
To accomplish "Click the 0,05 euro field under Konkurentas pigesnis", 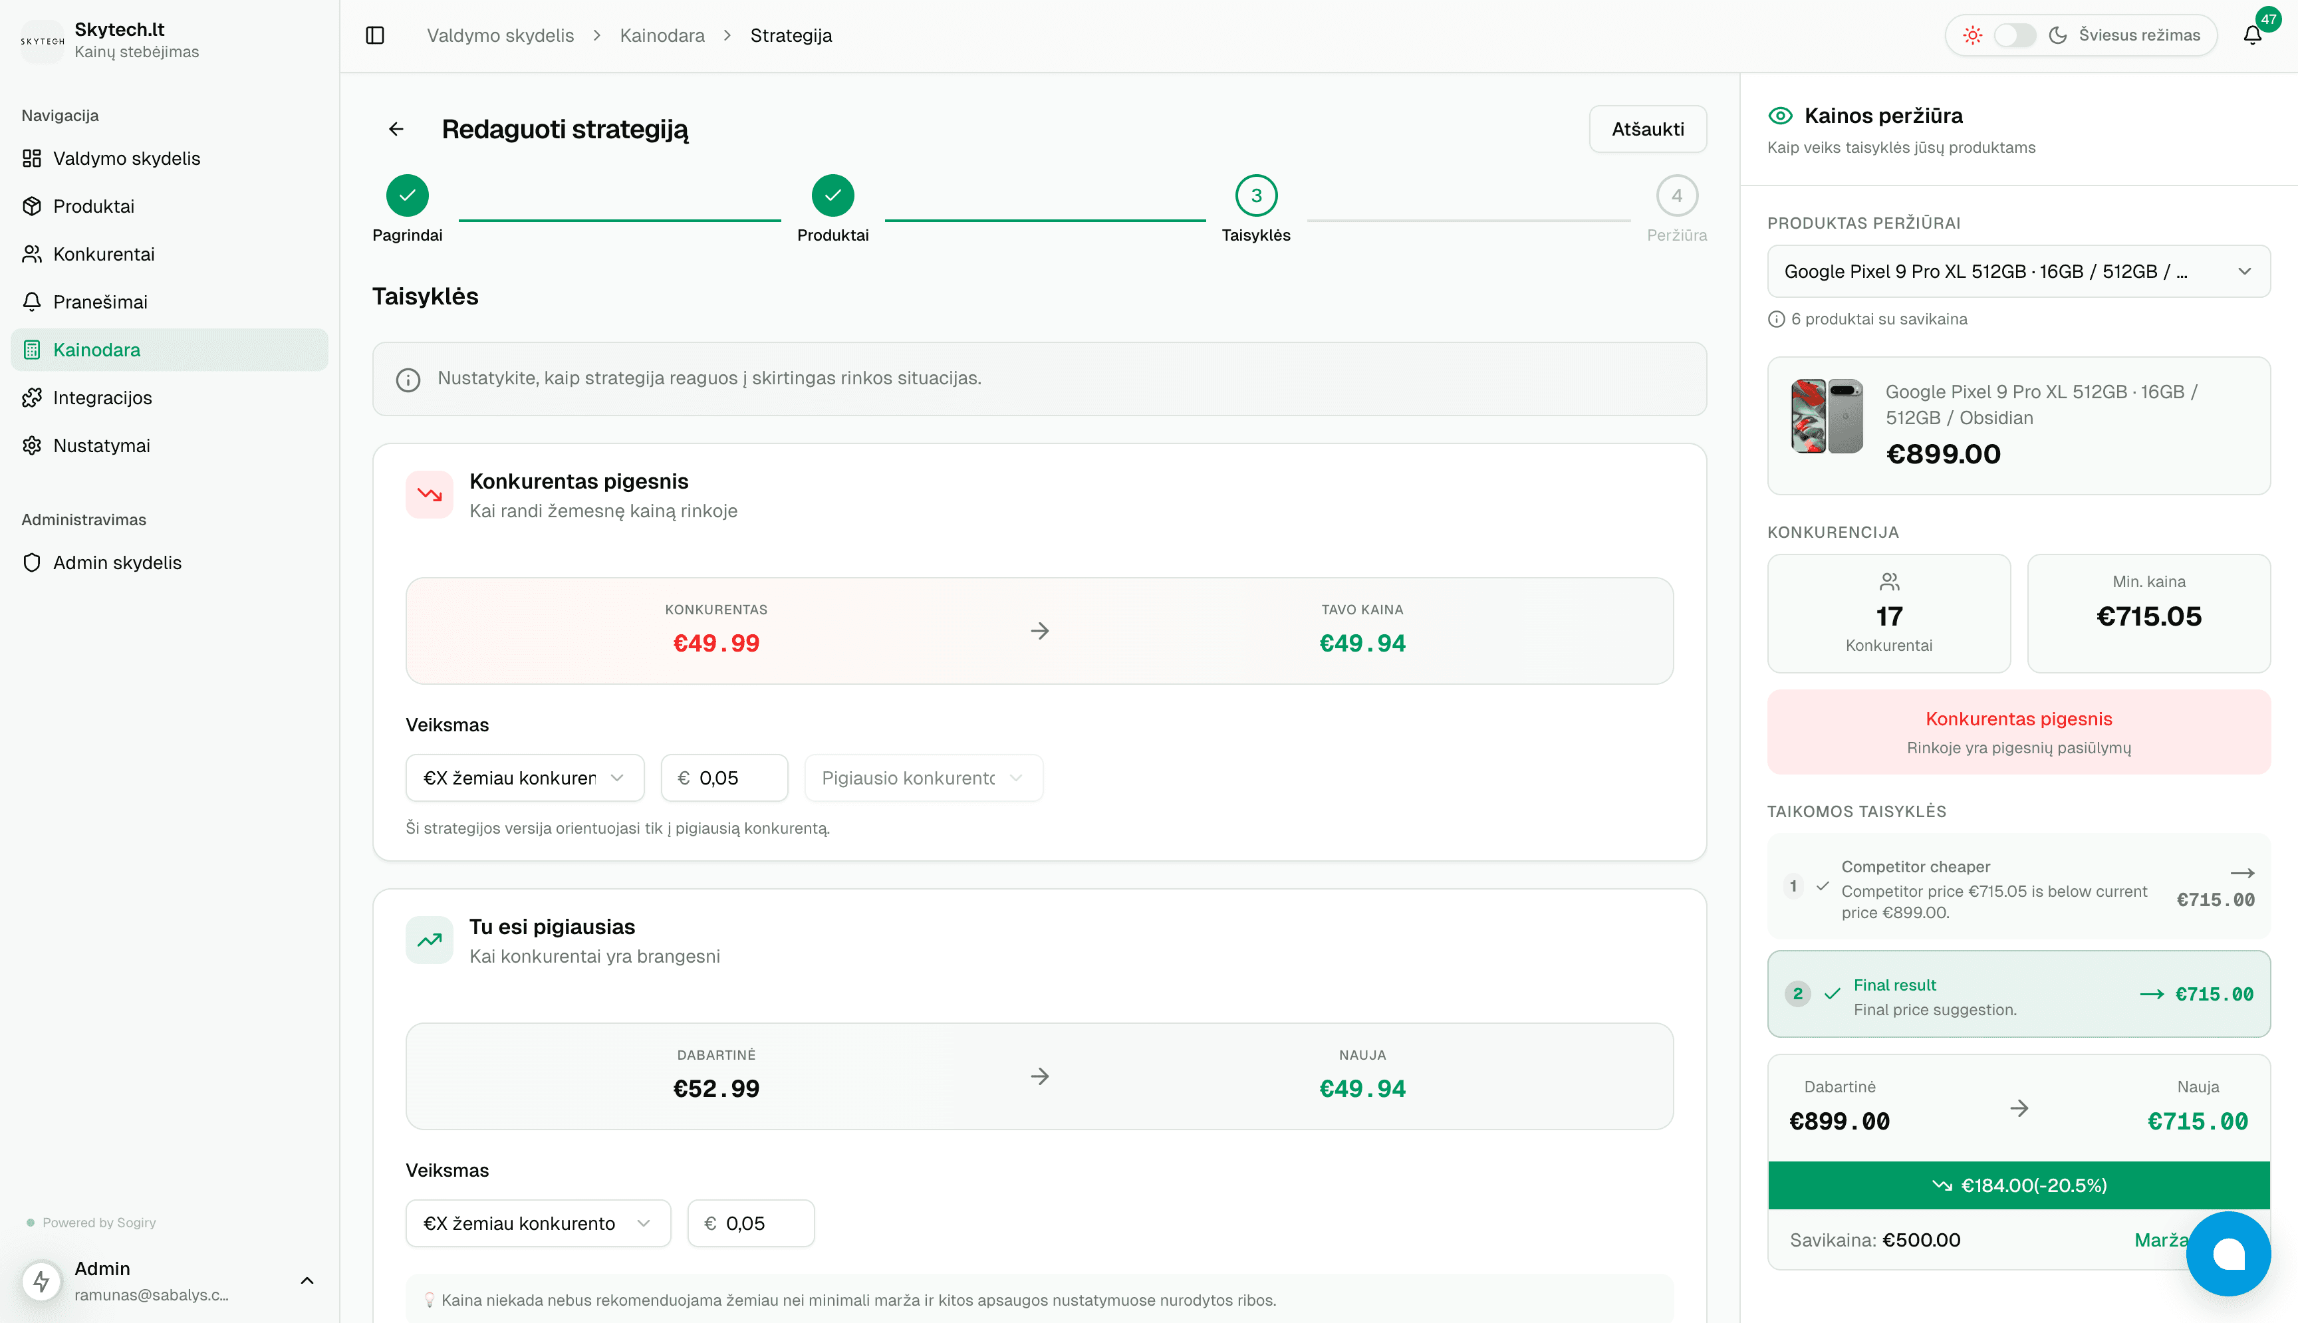I will 724,778.
